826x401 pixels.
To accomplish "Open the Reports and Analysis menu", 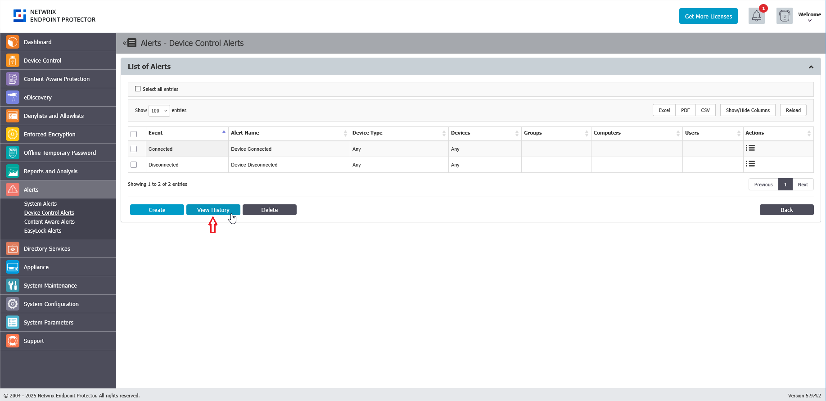I will click(x=58, y=171).
